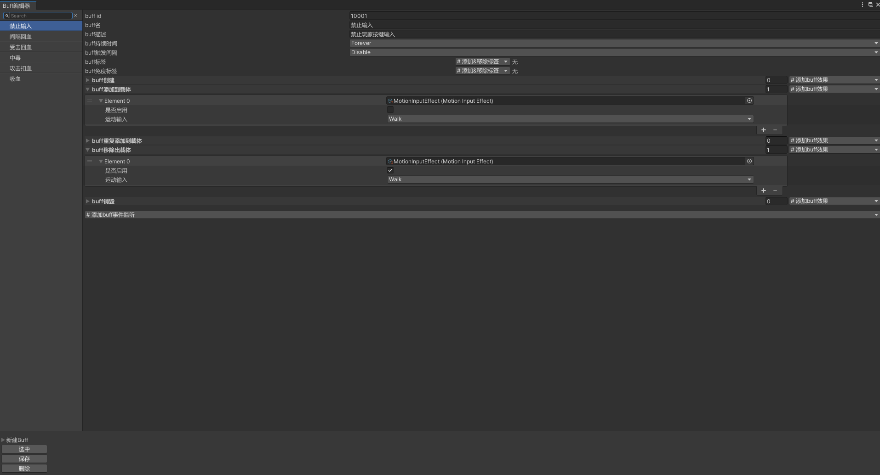Select 中毒 in buff list
The image size is (880, 475).
click(x=41, y=58)
